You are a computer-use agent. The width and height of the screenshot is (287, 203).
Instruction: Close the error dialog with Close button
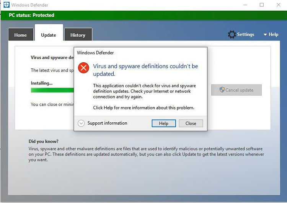191,123
